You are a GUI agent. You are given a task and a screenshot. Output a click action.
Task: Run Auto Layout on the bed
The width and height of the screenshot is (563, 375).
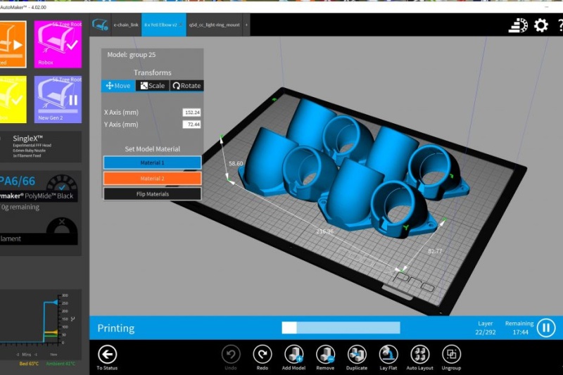(x=419, y=354)
